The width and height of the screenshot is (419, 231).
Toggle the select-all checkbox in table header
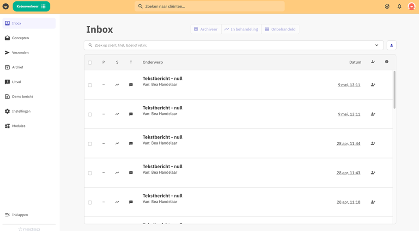tap(90, 62)
